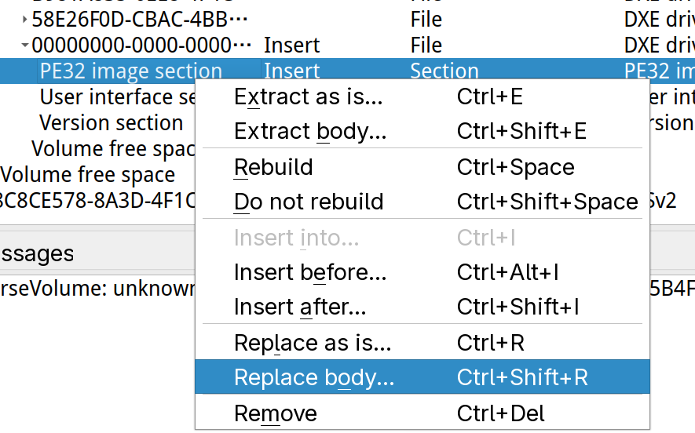Choose Remove from the context menu
This screenshot has width=695, height=433.
422,413
